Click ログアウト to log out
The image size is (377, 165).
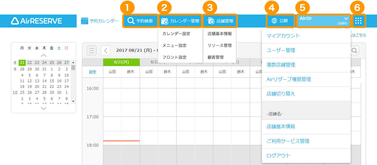[x=306, y=156]
